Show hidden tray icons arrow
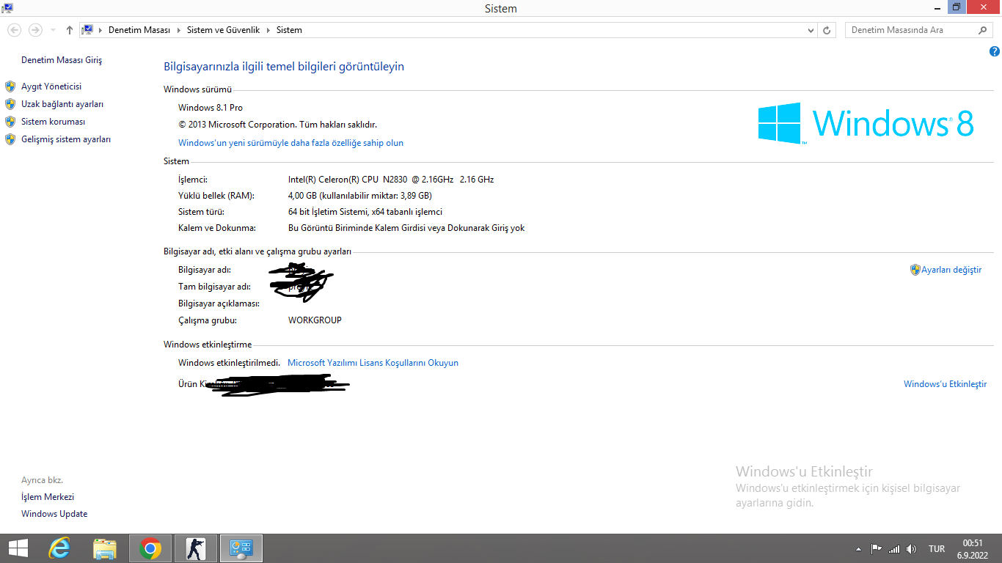1002x563 pixels. point(859,549)
